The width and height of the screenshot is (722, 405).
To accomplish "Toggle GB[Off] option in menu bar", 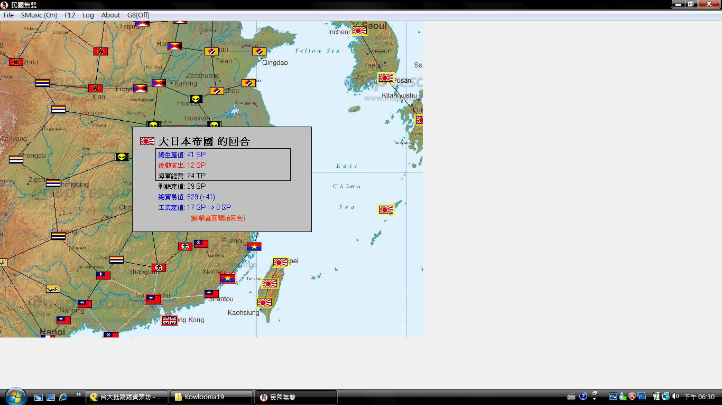I will pos(138,15).
